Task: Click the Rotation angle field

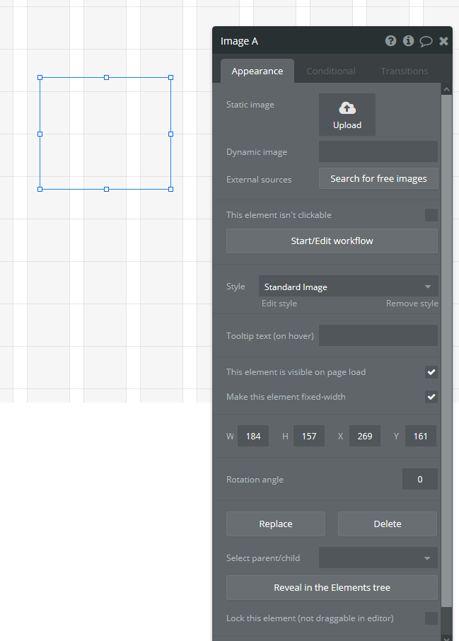Action: (x=420, y=479)
